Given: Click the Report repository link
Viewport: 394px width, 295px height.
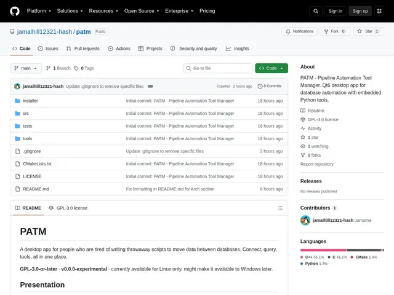Looking at the screenshot, I should (317, 164).
